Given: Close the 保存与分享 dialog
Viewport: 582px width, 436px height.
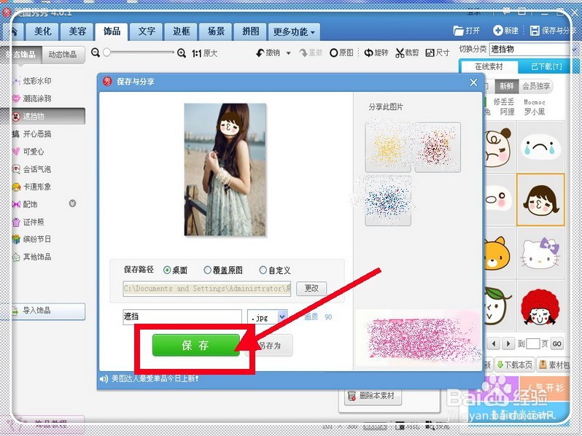Looking at the screenshot, I should pos(473,82).
